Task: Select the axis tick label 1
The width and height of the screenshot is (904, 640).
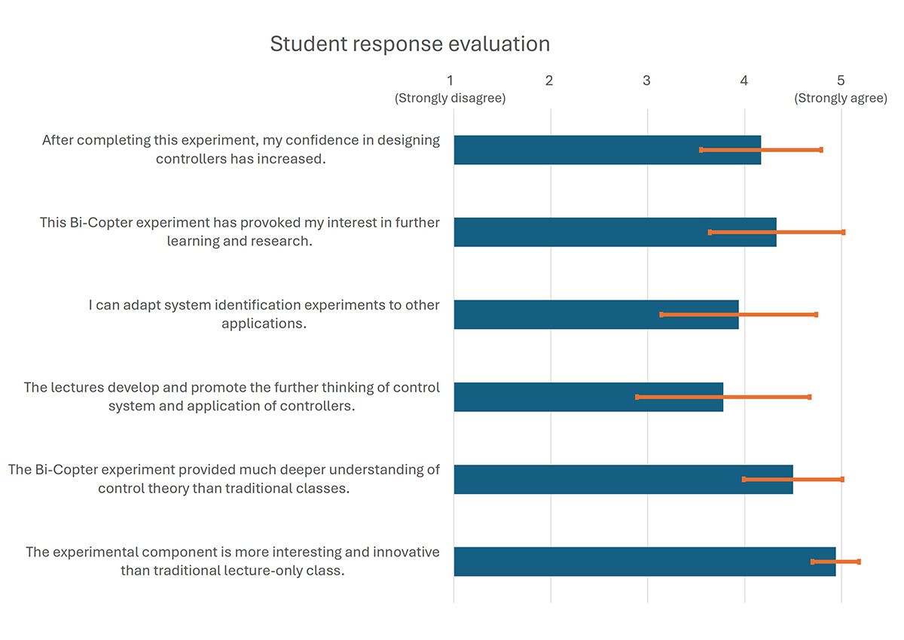Action: point(450,81)
